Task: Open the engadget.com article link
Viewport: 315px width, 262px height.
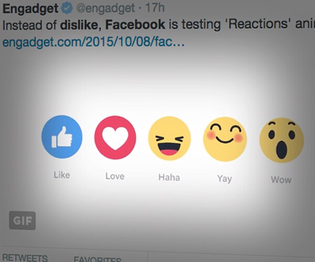Action: pos(93,42)
